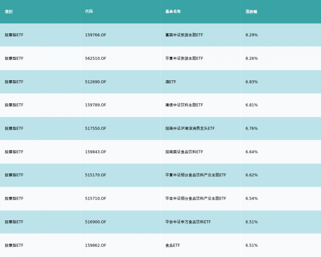Click fund name 华安中证申万食品饮料ETF
The height and width of the screenshot is (257, 321).
188,222
